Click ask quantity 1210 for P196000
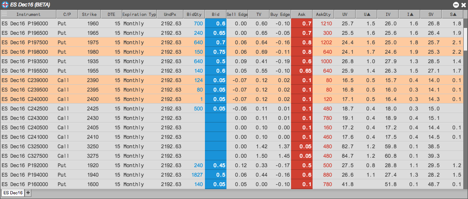Image resolution: width=468 pixels, height=199 pixels. (x=325, y=24)
